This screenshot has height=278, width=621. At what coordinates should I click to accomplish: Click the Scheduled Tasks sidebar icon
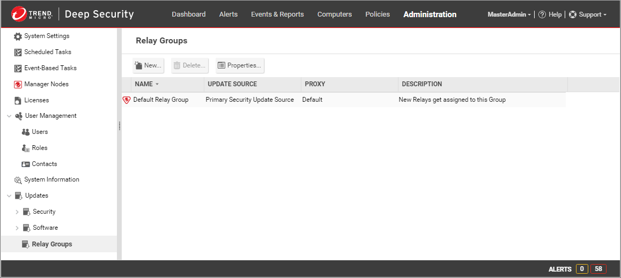pyautogui.click(x=18, y=52)
